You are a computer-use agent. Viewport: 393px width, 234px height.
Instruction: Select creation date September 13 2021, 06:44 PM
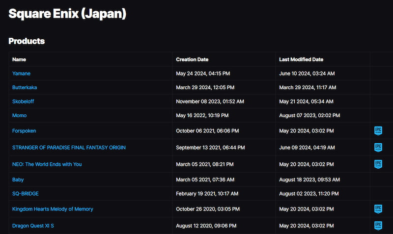tap(210, 147)
